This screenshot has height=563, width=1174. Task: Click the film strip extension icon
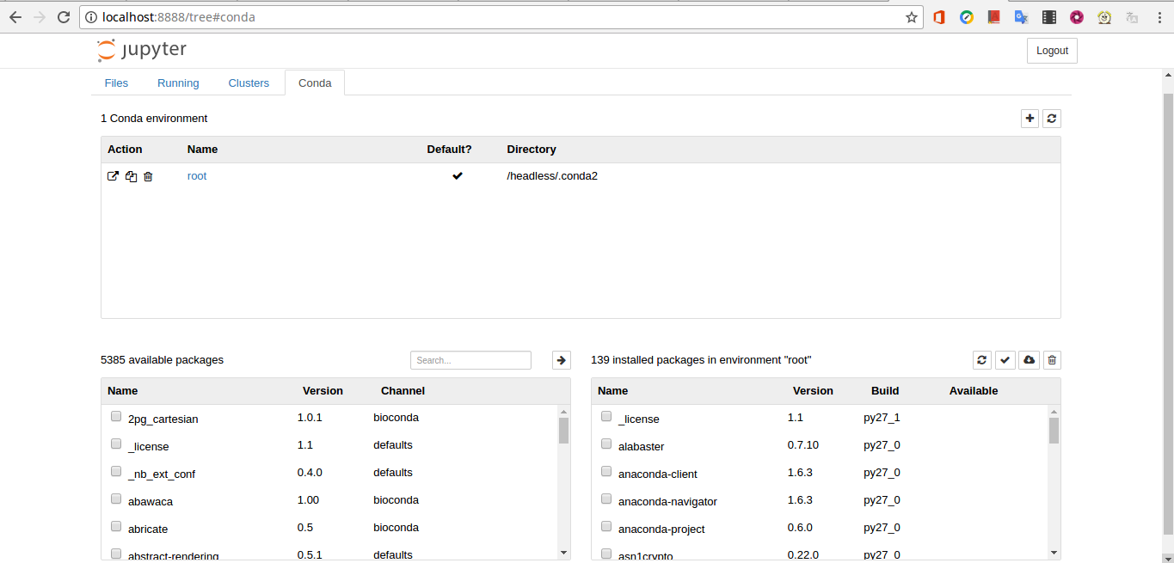(x=1049, y=17)
